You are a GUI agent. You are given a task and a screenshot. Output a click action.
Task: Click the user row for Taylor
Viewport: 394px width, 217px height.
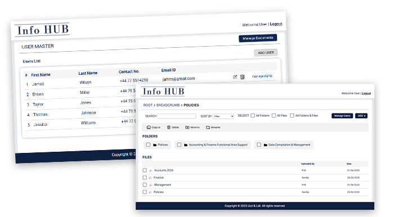[80, 103]
